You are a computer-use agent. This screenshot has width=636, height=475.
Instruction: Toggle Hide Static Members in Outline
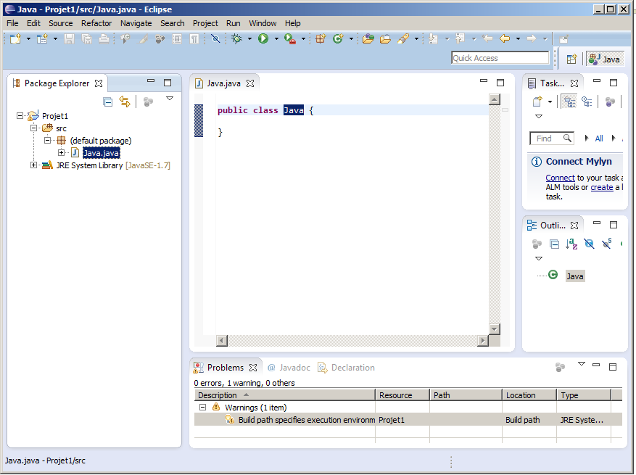(606, 244)
